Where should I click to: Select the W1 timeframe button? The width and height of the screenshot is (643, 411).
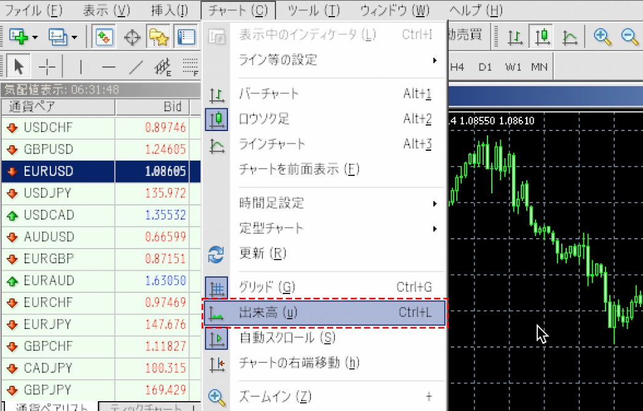[x=513, y=66]
